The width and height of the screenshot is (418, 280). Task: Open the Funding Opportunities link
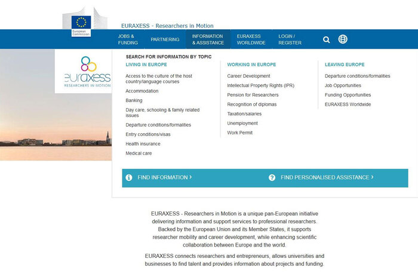(348, 95)
